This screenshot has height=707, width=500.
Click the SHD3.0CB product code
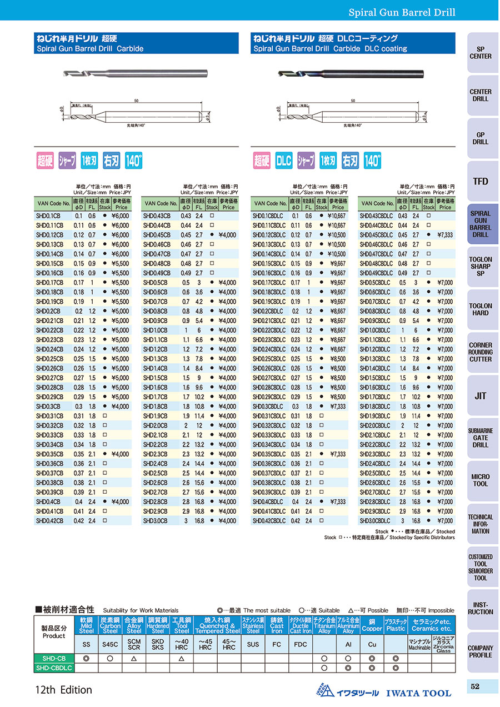pyautogui.click(x=156, y=521)
